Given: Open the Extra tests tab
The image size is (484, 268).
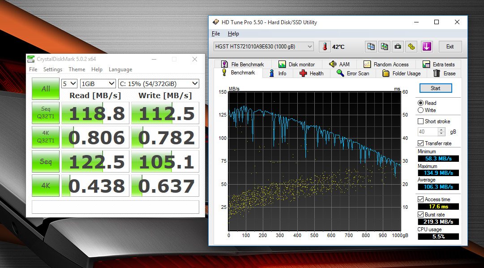Looking at the screenshot, I should (439, 64).
